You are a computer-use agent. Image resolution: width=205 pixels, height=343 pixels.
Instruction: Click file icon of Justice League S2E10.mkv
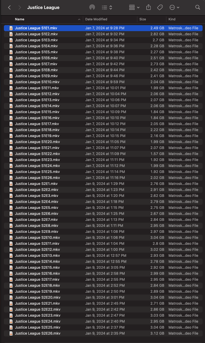click(11, 238)
